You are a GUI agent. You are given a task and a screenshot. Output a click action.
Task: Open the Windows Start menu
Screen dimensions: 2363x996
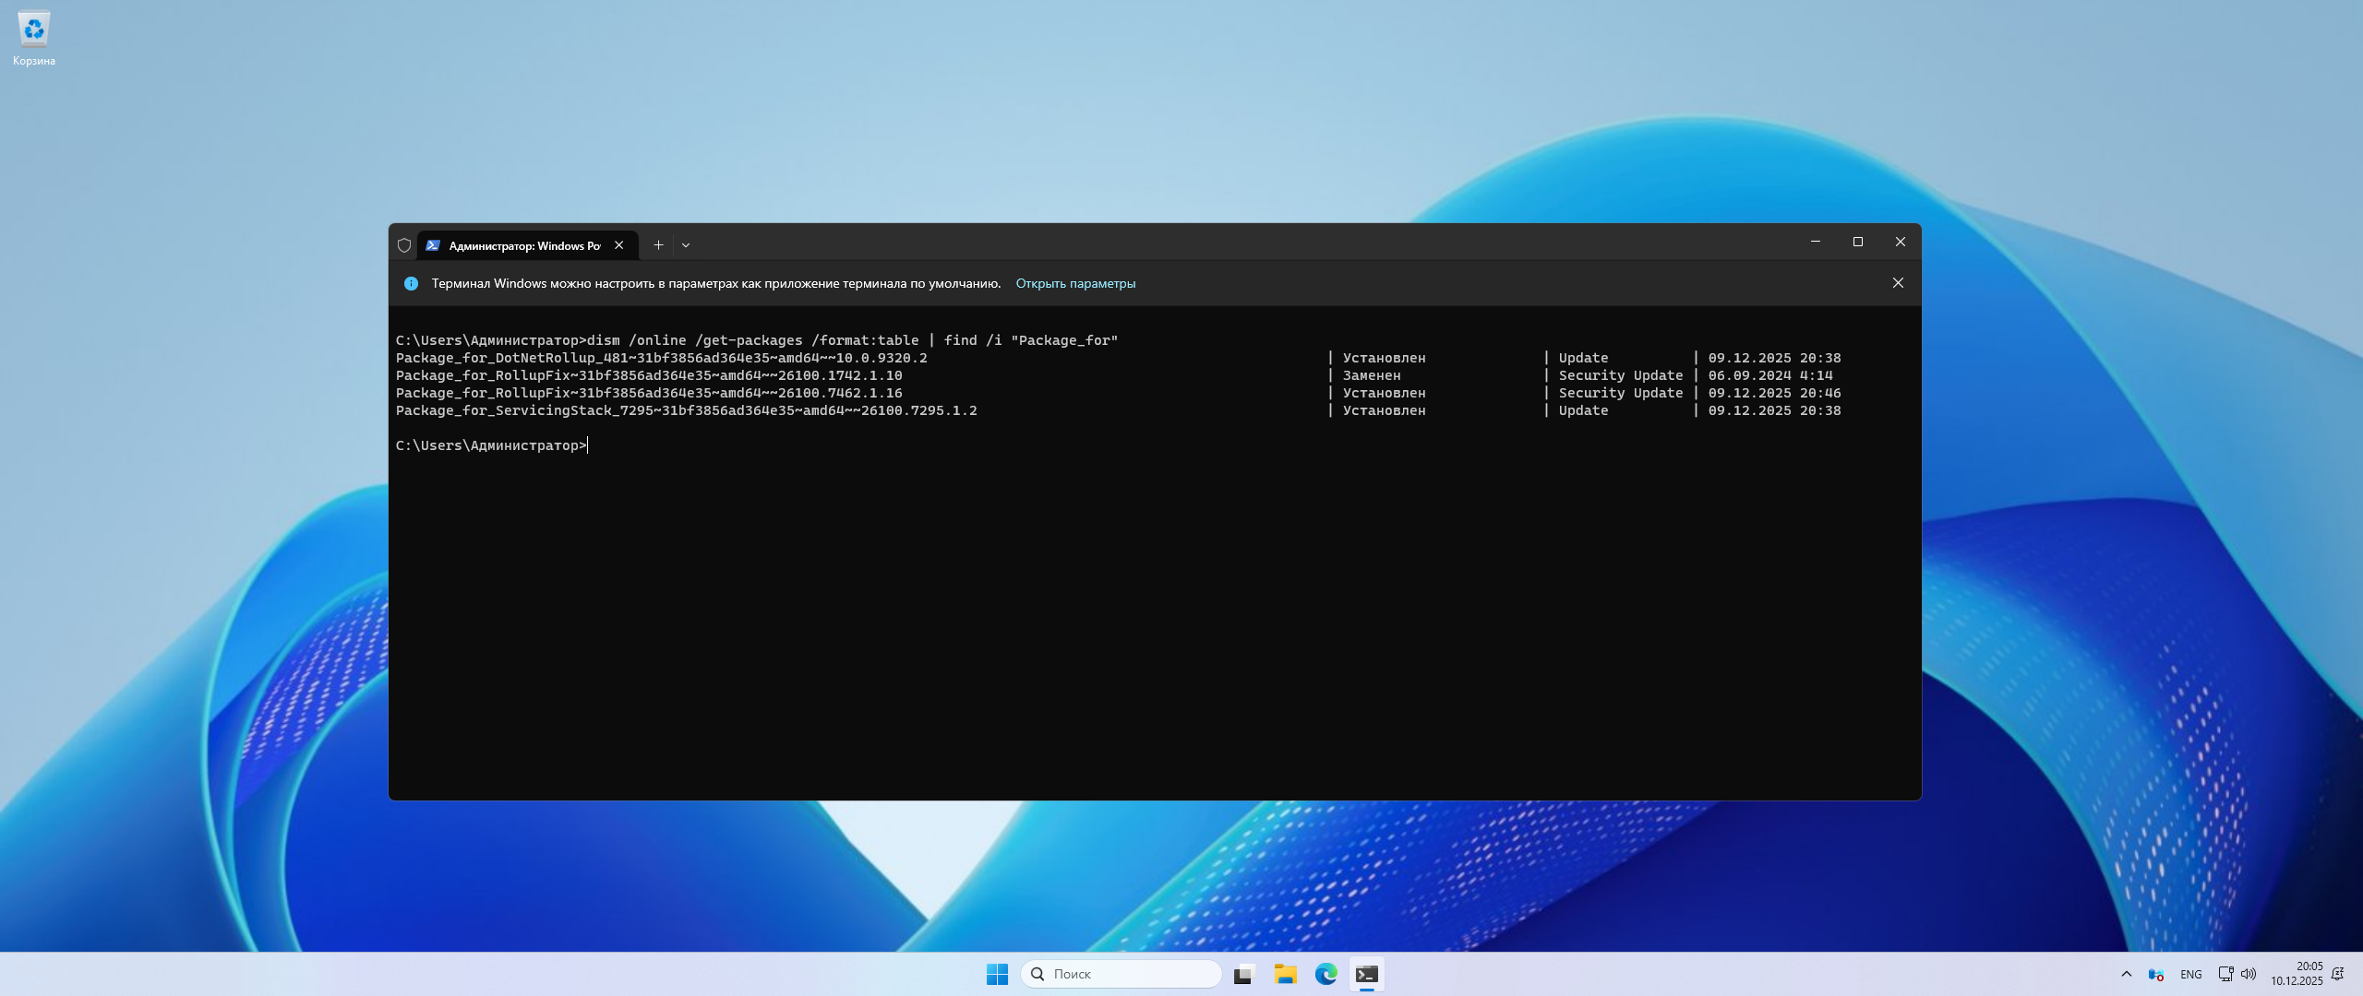997,974
